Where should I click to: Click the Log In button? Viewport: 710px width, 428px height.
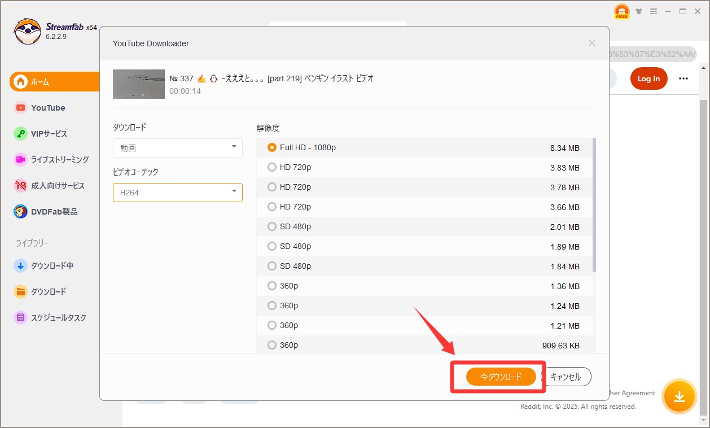[x=648, y=78]
